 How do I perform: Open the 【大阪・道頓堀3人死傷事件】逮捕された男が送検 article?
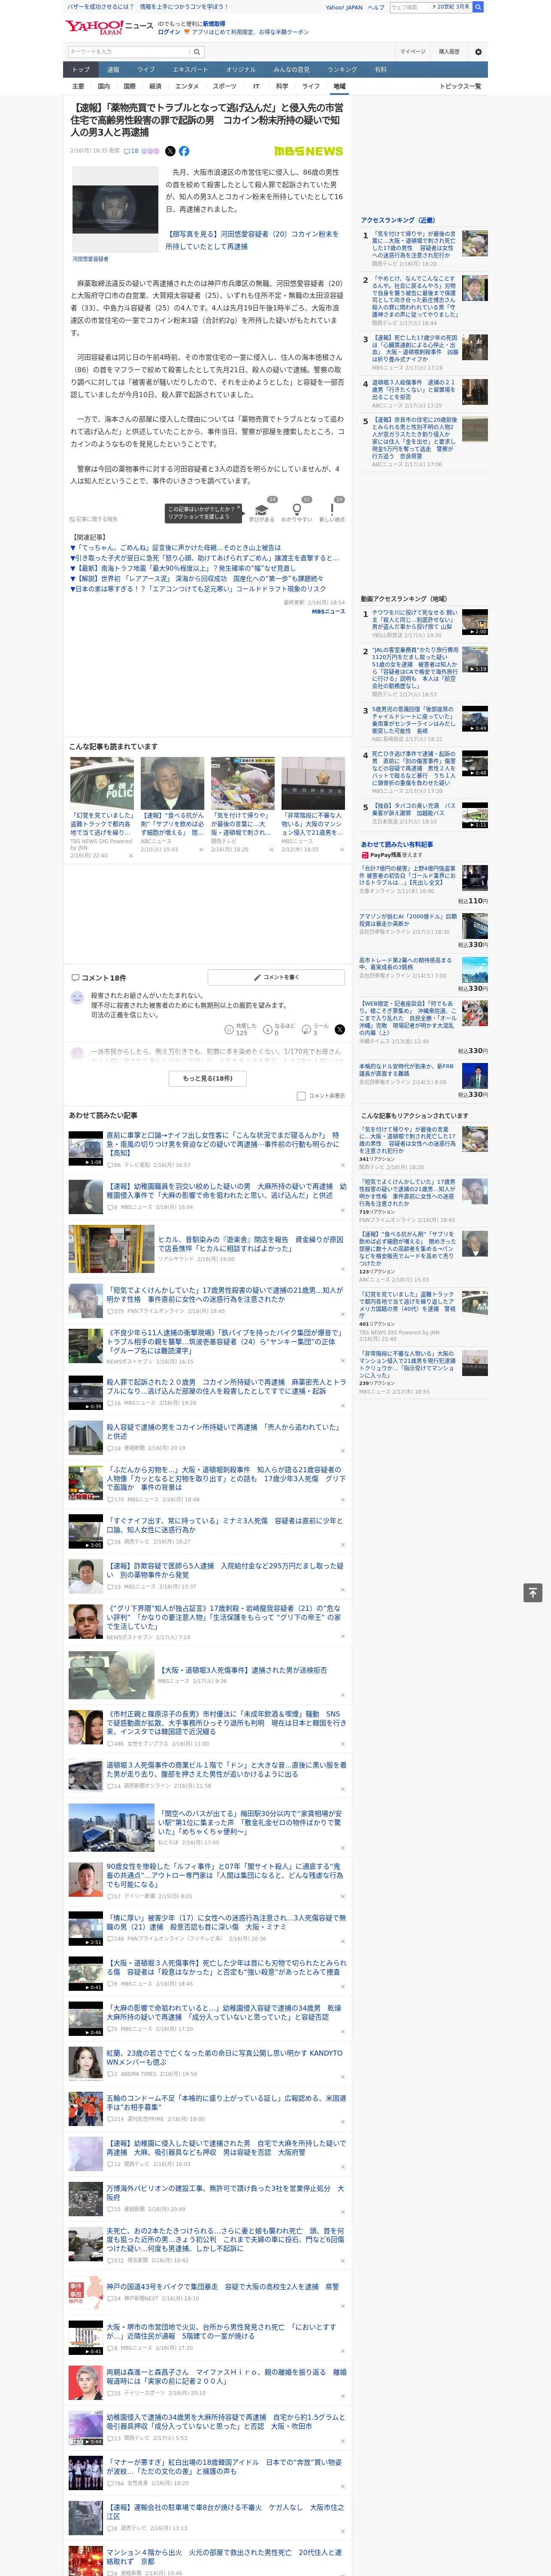click(243, 1670)
